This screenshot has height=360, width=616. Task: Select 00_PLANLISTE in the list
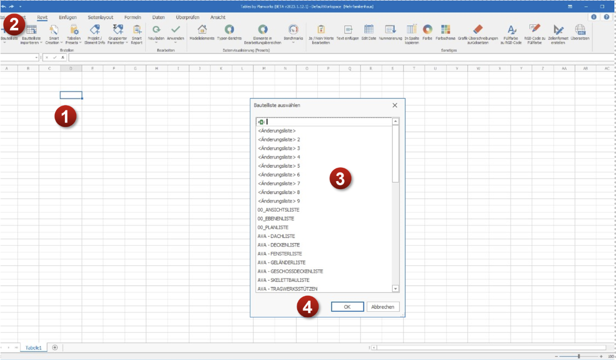coord(273,227)
